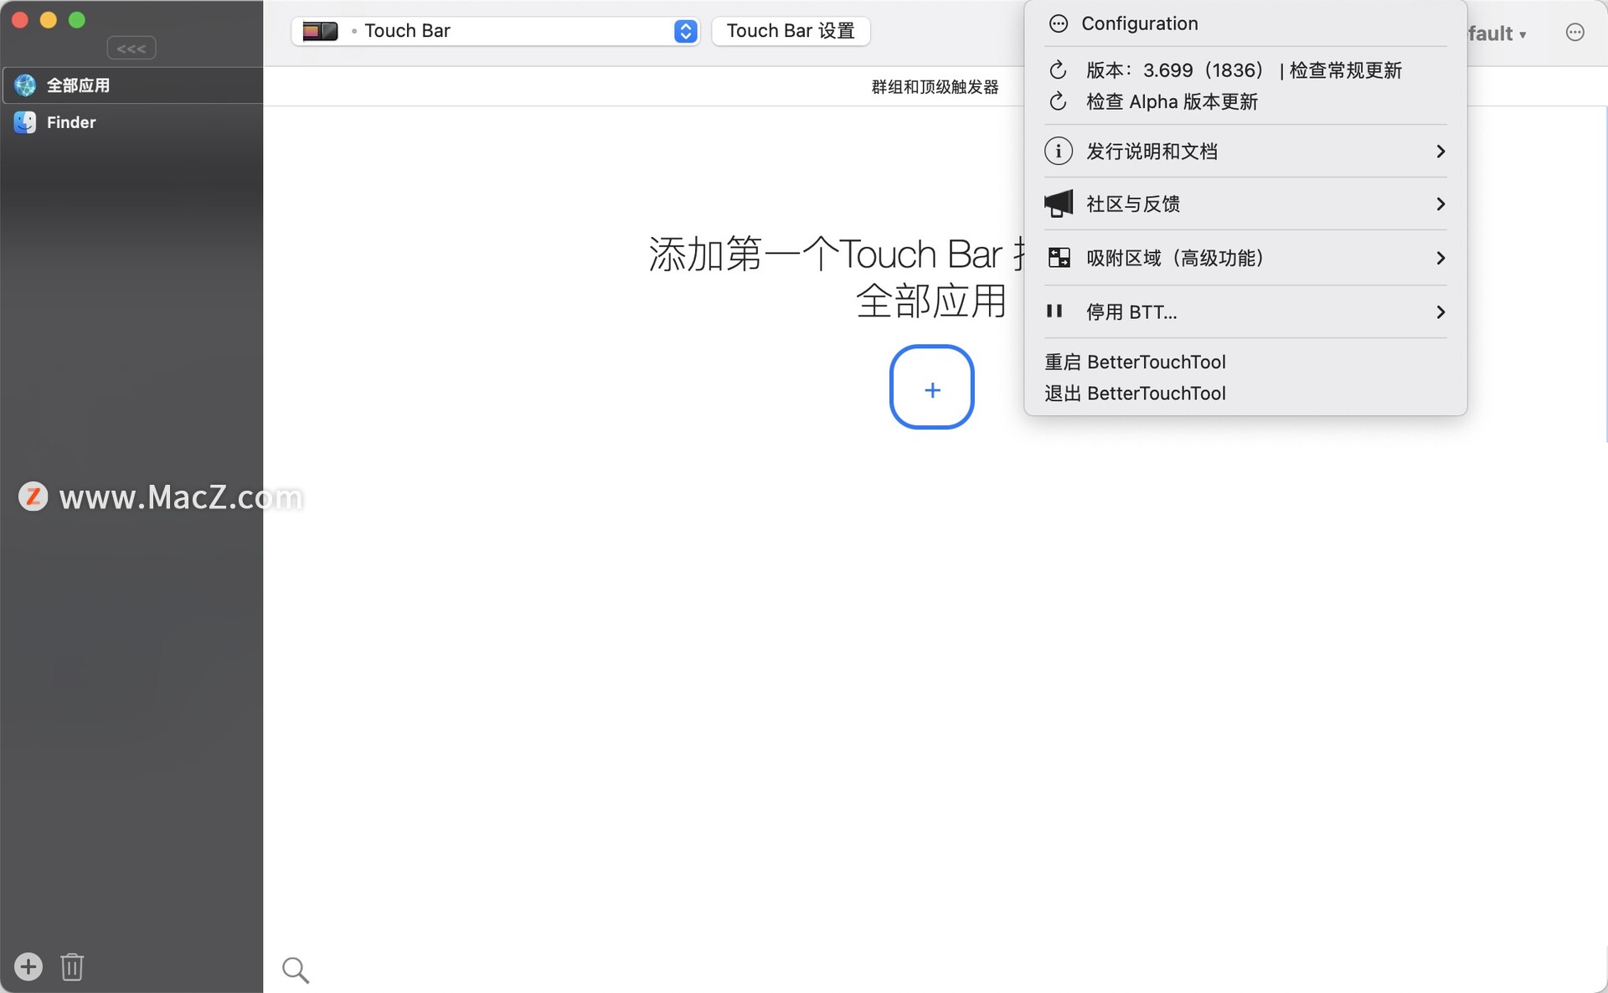Screen dimensions: 1608x993
Task: Click the snap areas icon beside 吸附区域
Action: tap(1059, 258)
